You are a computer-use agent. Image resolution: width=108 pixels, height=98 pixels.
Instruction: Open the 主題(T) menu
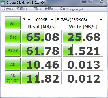pyautogui.click(x=36, y=9)
